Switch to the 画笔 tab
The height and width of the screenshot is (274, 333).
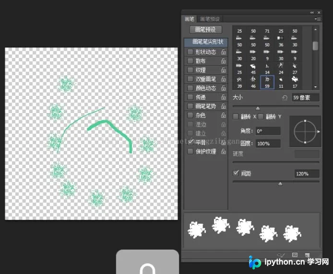coord(189,19)
